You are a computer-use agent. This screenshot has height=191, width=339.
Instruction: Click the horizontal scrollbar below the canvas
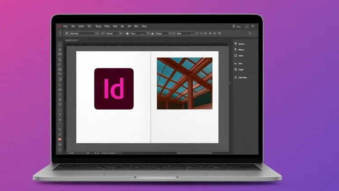[194, 153]
